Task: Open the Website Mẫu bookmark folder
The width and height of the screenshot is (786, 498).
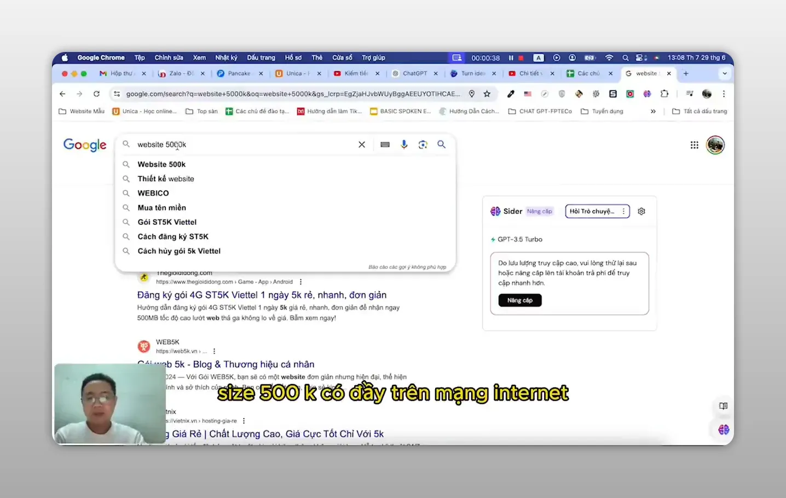Action: (82, 111)
